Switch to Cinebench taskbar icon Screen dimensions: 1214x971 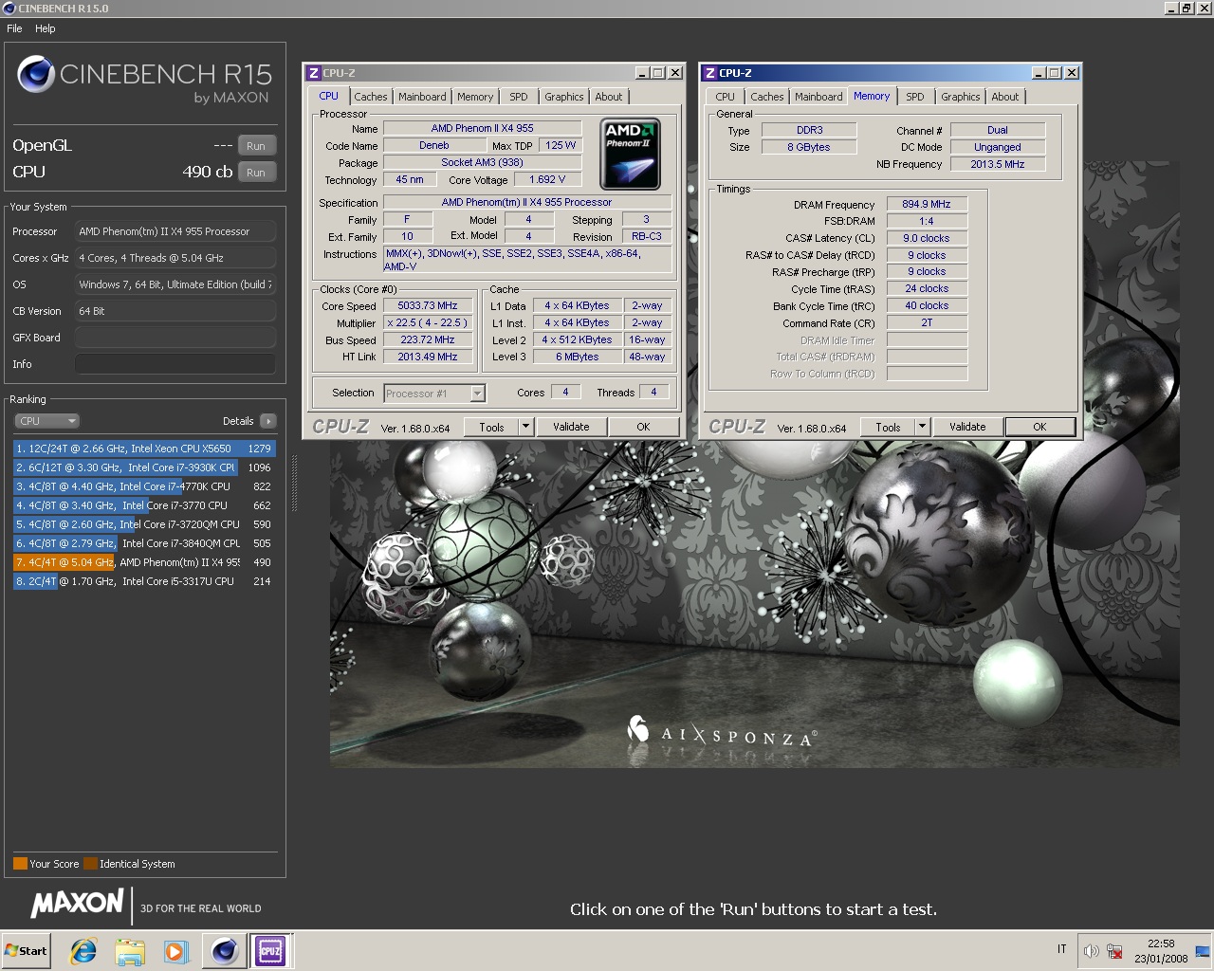(225, 950)
